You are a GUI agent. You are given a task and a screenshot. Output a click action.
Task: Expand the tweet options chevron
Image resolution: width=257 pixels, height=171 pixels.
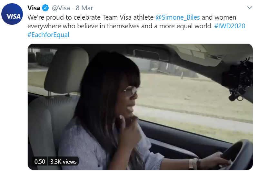click(250, 7)
